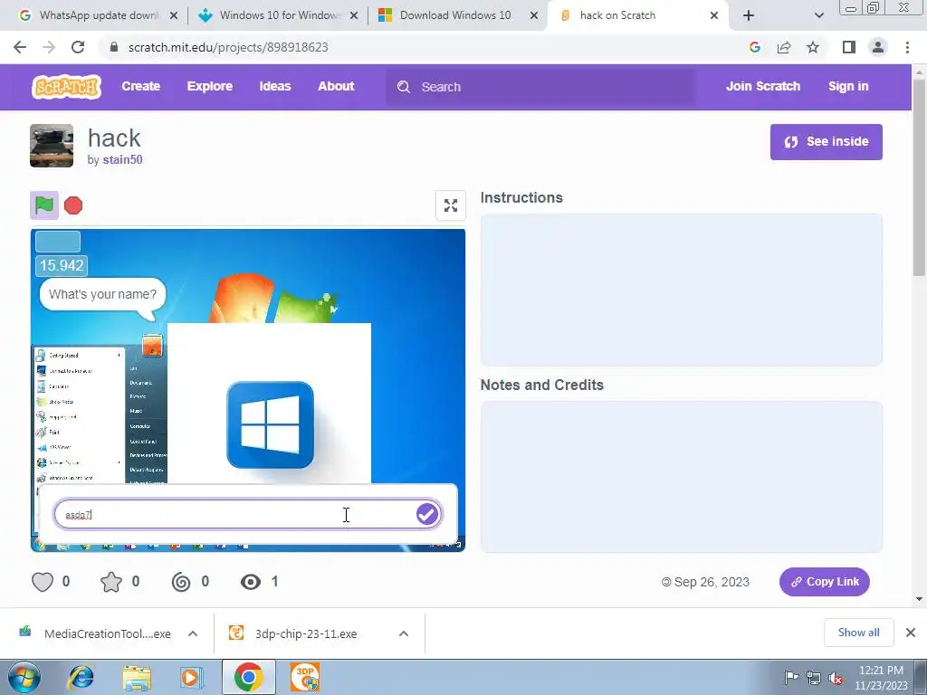Image resolution: width=927 pixels, height=695 pixels.
Task: Submit the answer with the purple checkmark button
Action: point(427,514)
